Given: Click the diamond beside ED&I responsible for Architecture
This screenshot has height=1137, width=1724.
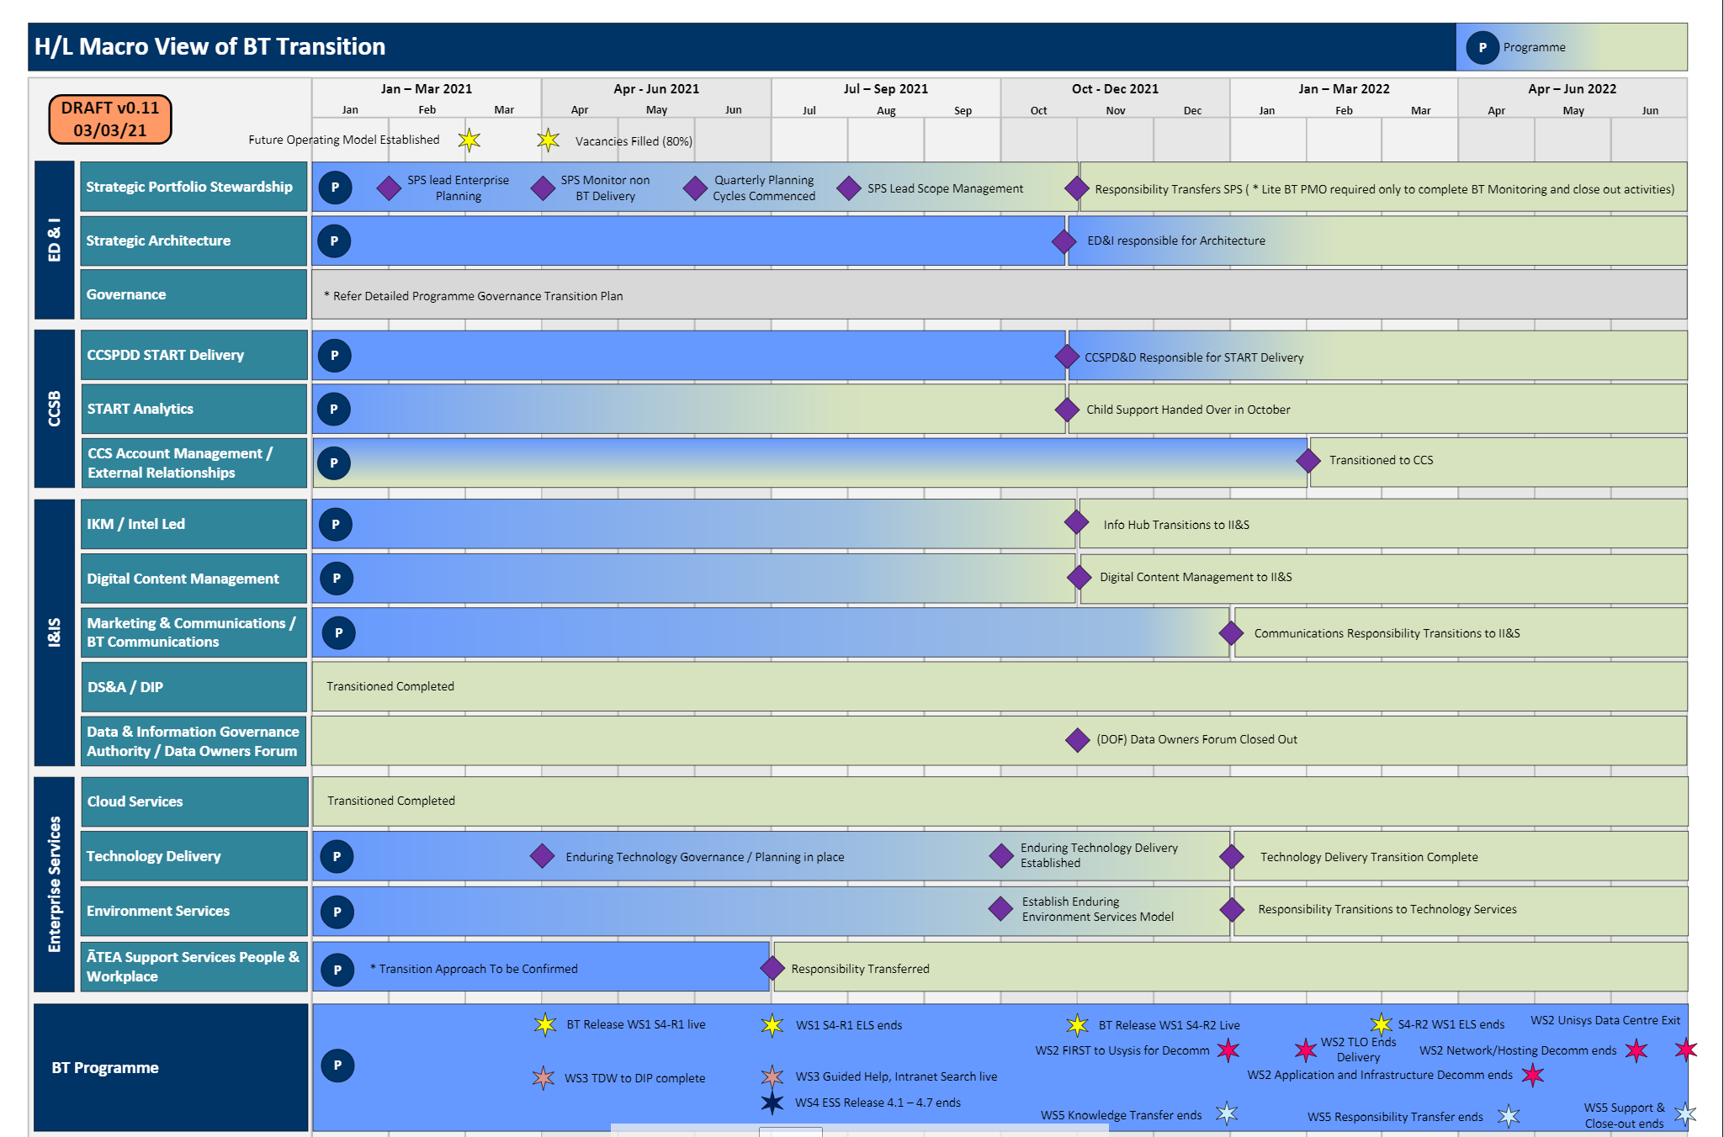Looking at the screenshot, I should [x=1064, y=241].
